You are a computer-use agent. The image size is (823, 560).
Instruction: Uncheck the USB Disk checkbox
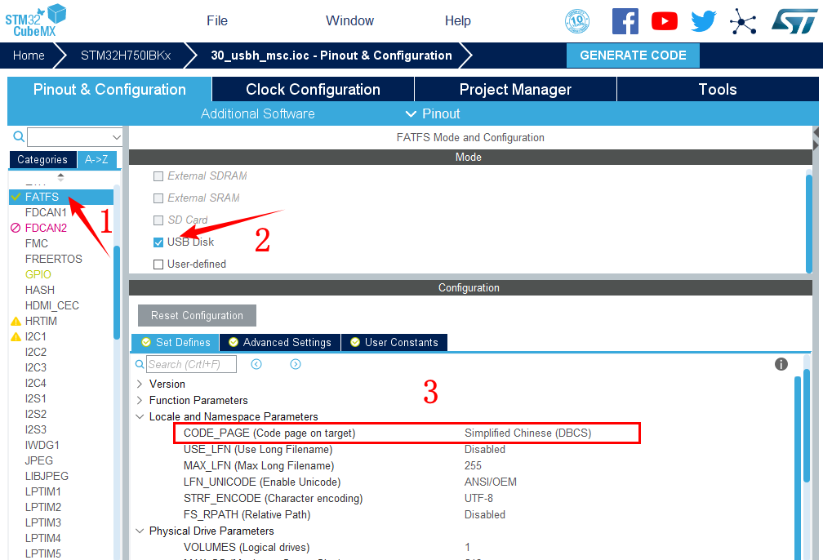(158, 242)
